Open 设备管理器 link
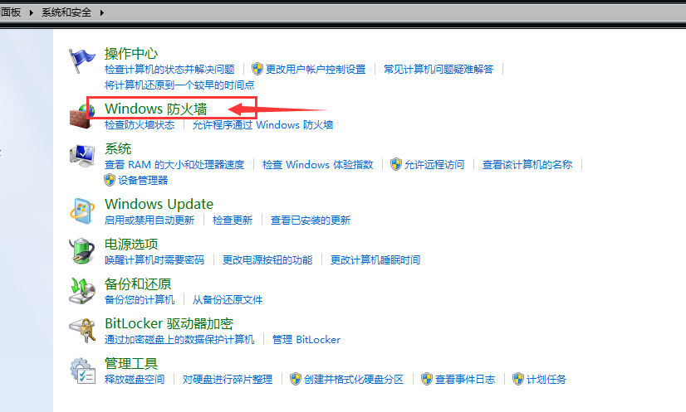Image resolution: width=686 pixels, height=412 pixels. tap(142, 180)
